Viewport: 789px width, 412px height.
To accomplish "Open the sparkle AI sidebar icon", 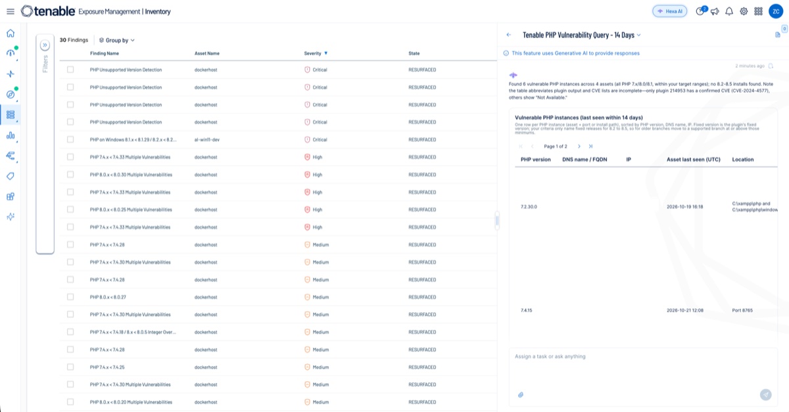I will pos(10,216).
